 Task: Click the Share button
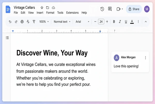point(134,9)
